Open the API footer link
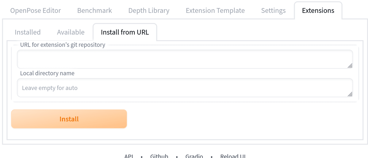 tap(129, 156)
